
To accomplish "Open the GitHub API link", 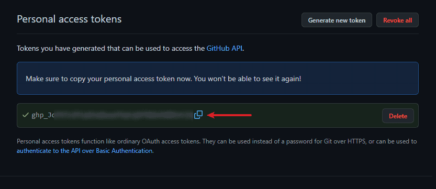I will [225, 48].
